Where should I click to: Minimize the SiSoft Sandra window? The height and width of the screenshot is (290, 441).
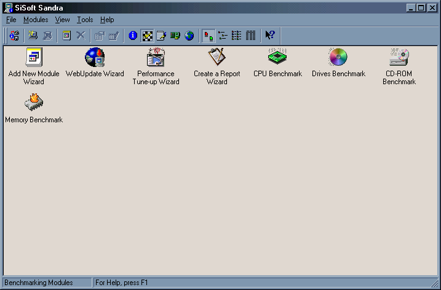[x=411, y=8]
